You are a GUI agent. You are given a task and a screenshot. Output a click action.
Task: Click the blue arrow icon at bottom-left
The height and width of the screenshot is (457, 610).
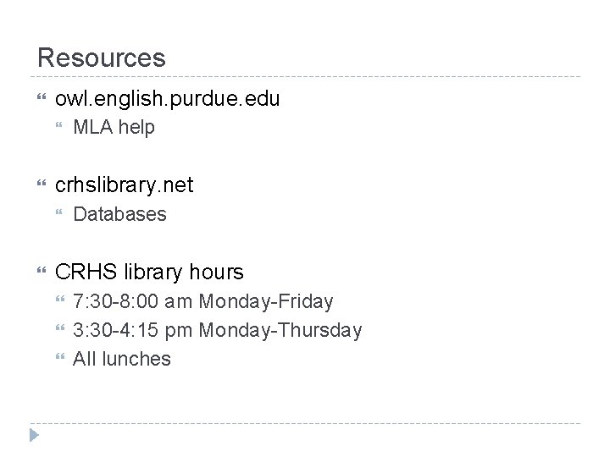(32, 437)
